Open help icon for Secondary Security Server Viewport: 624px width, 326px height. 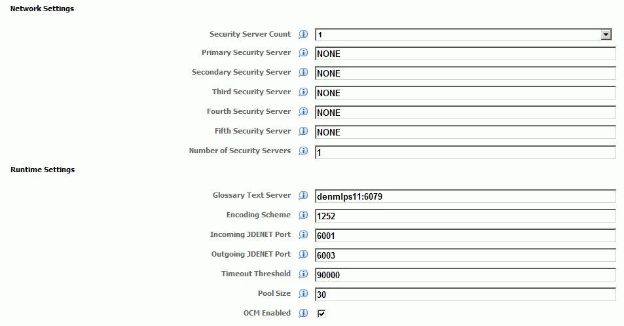click(303, 73)
